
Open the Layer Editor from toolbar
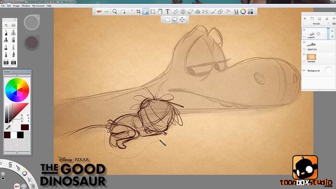pos(228,12)
